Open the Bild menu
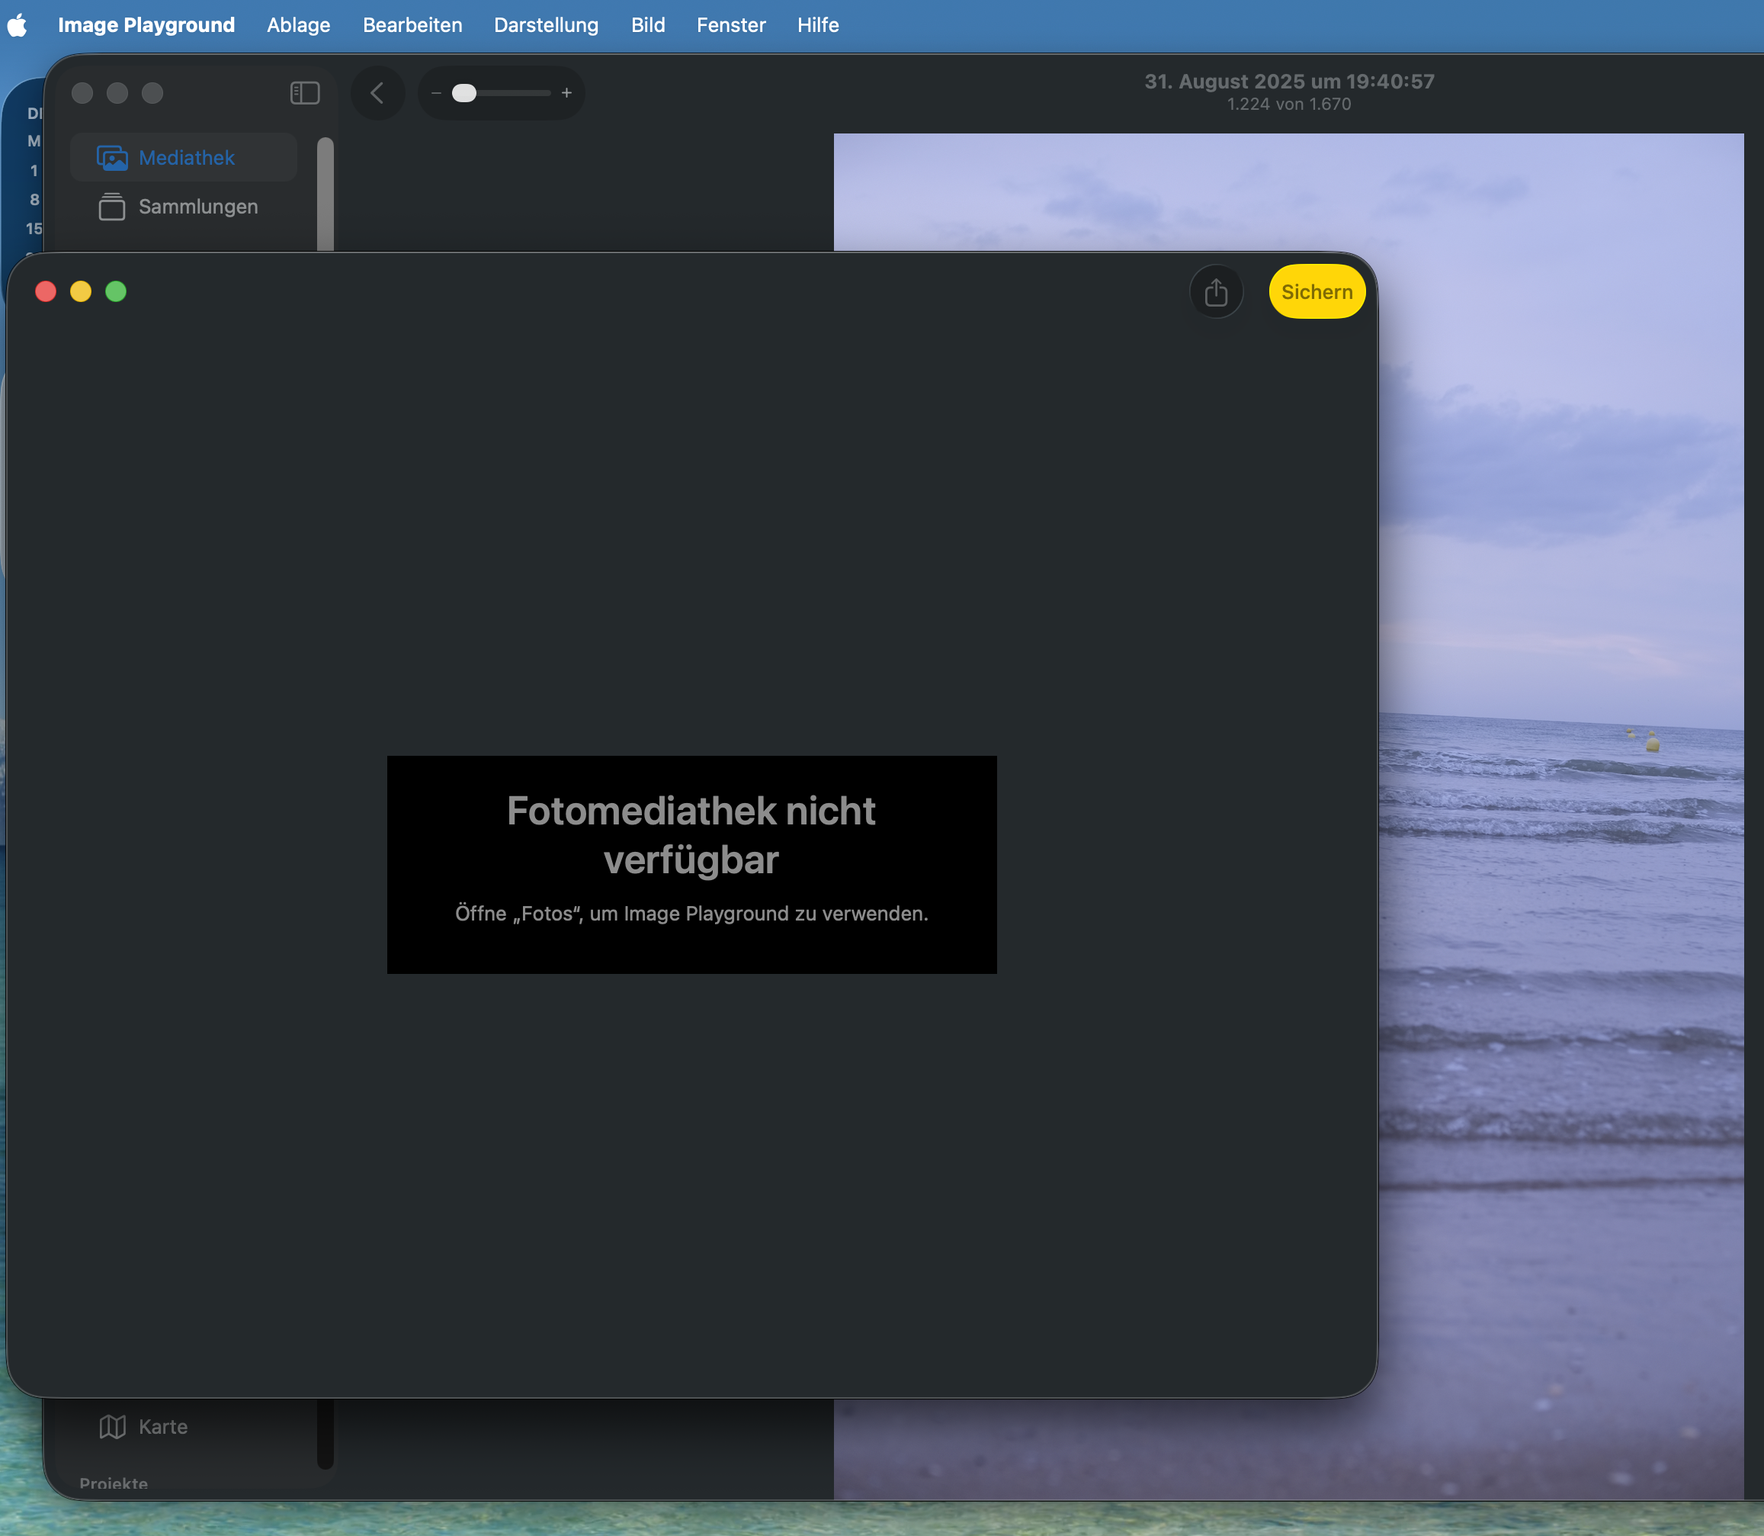 point(648,25)
